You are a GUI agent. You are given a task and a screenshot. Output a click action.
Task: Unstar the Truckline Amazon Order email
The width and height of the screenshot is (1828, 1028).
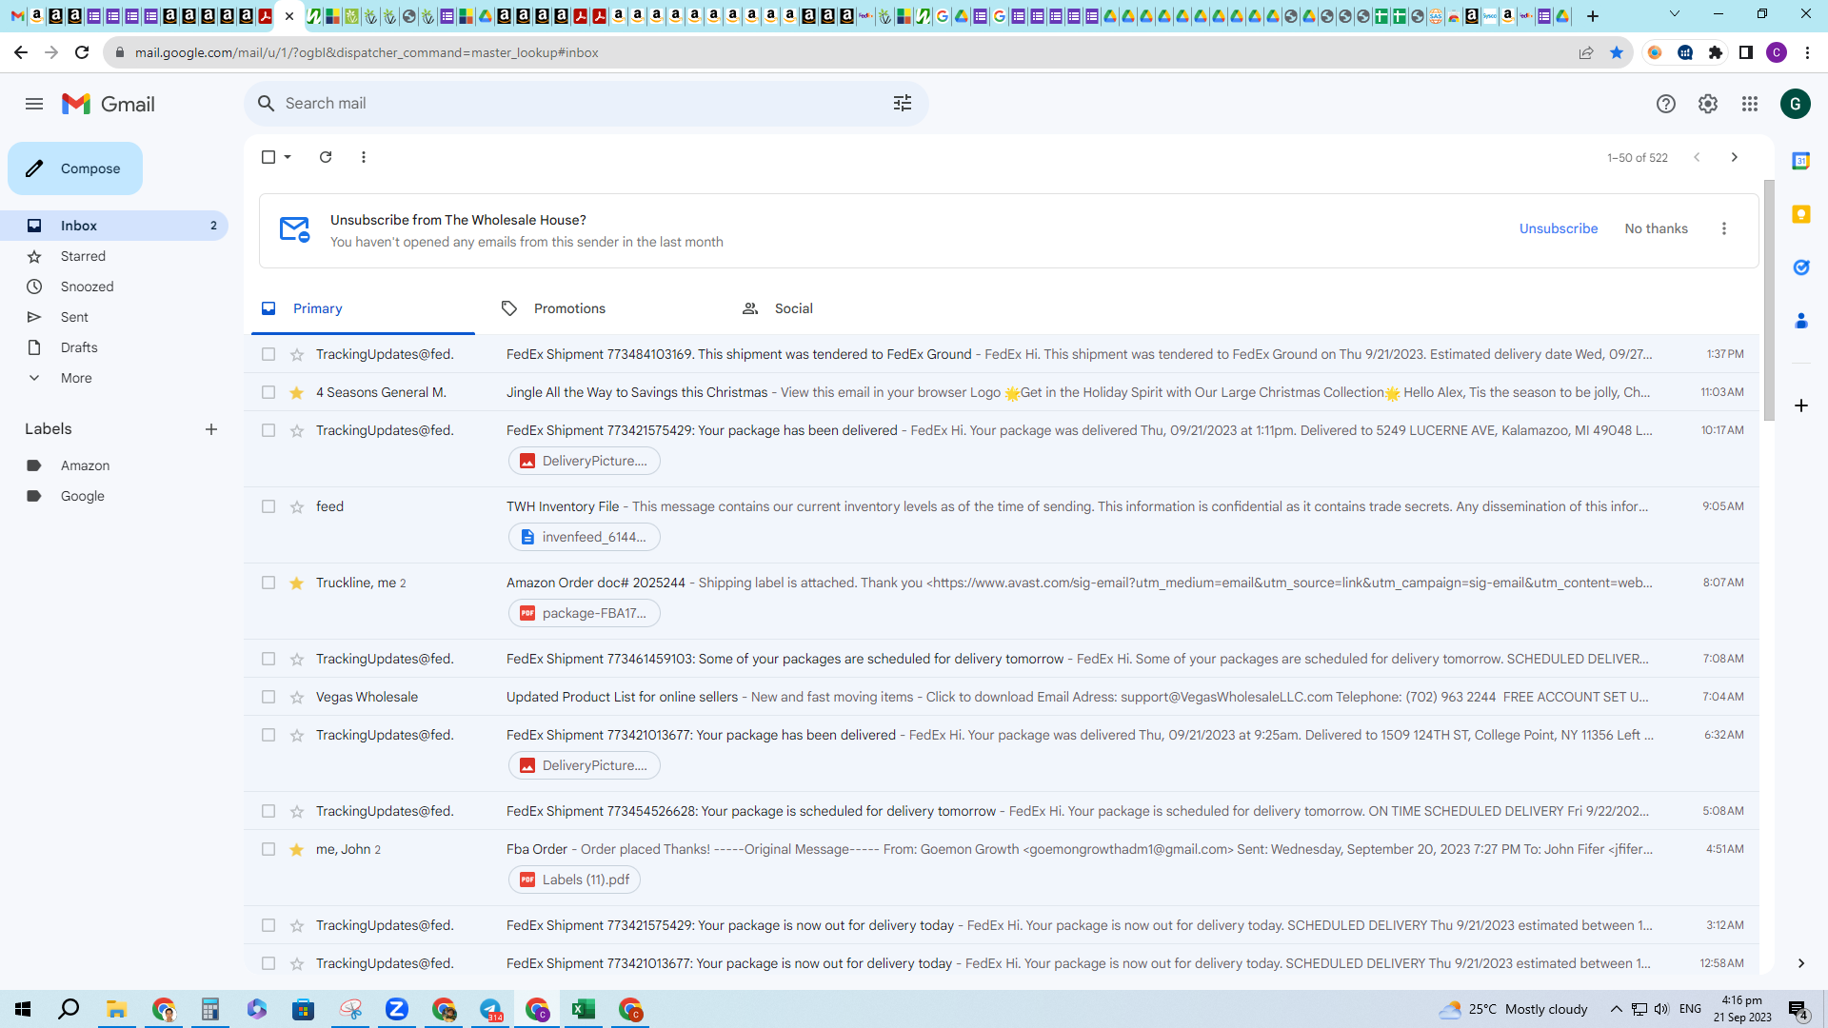(x=297, y=583)
